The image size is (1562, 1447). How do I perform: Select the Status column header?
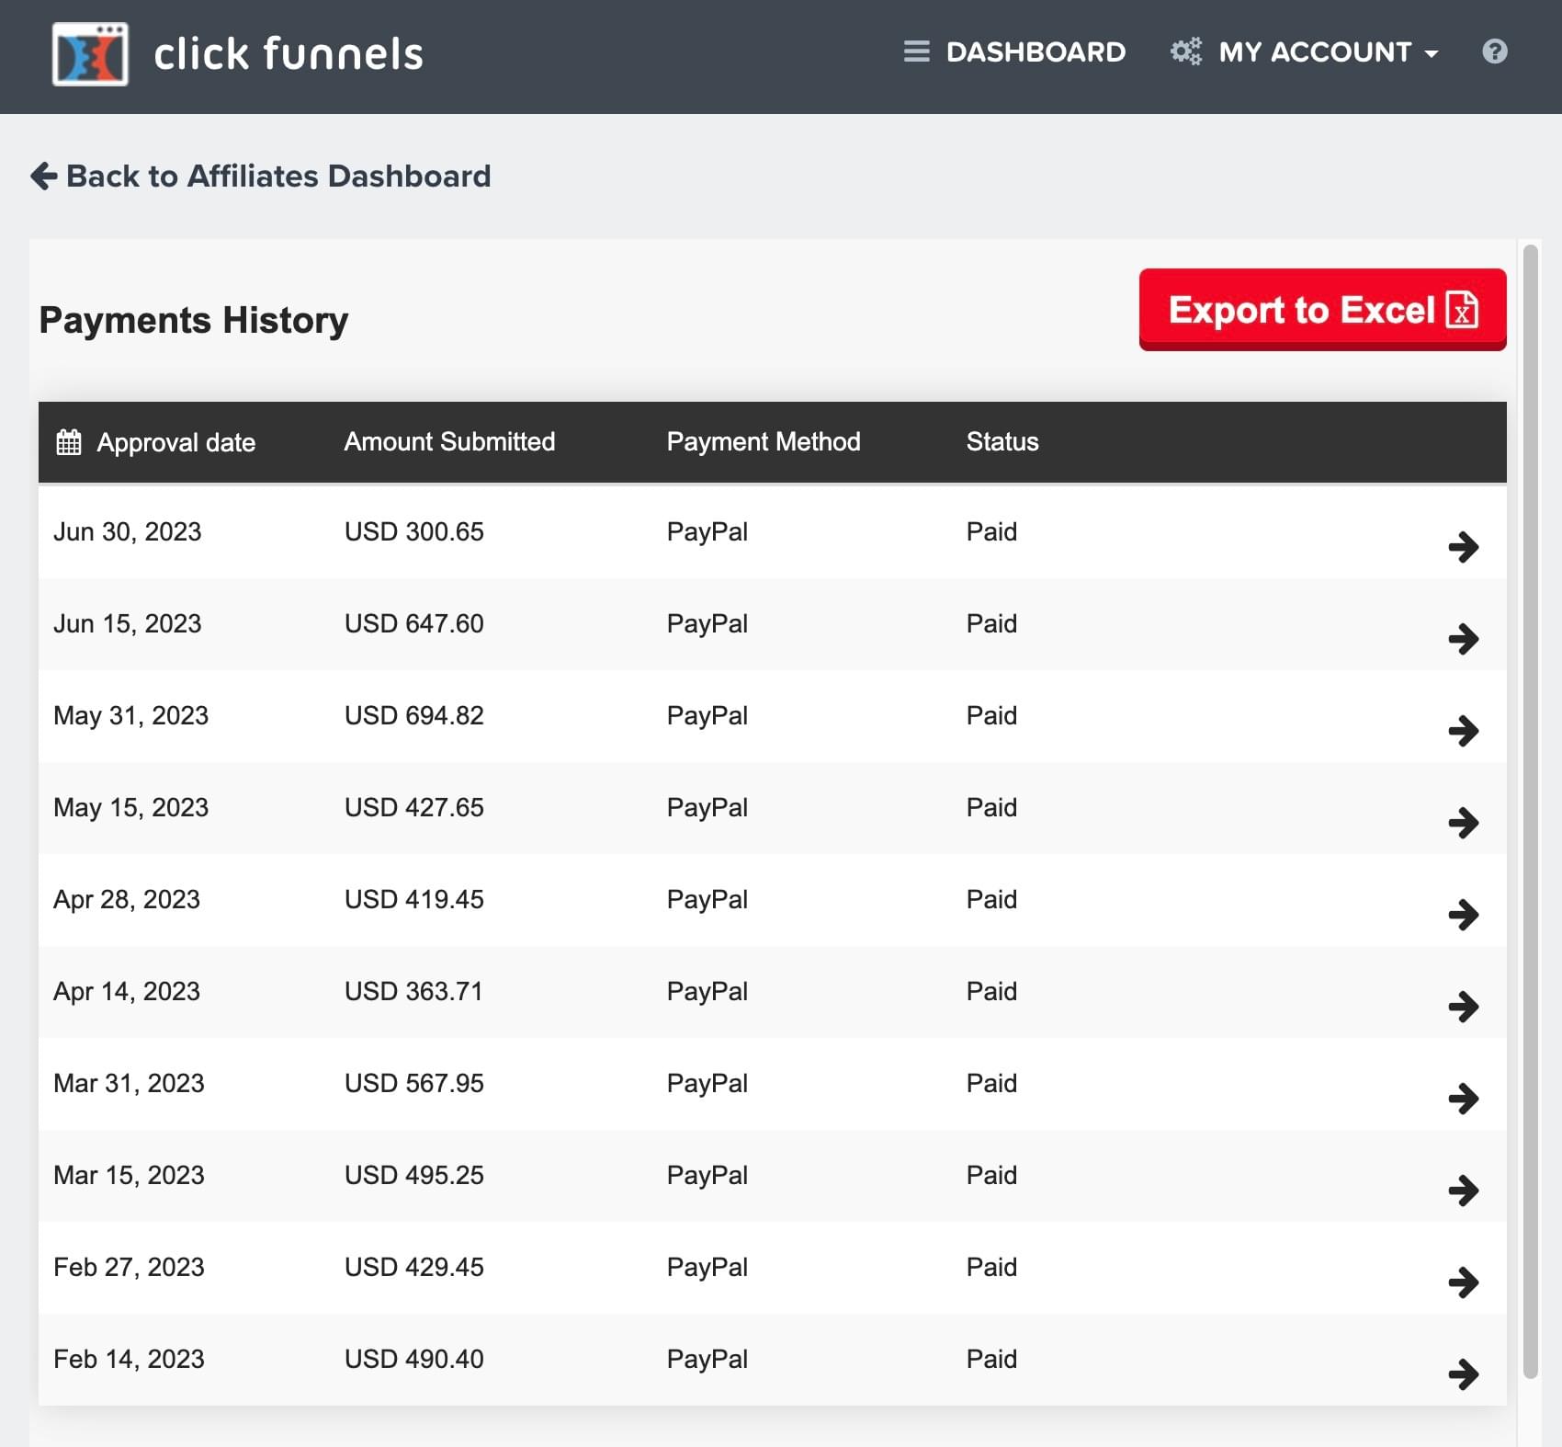tap(1002, 441)
